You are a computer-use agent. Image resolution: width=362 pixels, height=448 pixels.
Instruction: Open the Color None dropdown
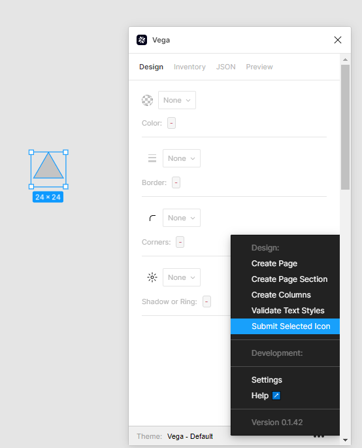tap(177, 100)
